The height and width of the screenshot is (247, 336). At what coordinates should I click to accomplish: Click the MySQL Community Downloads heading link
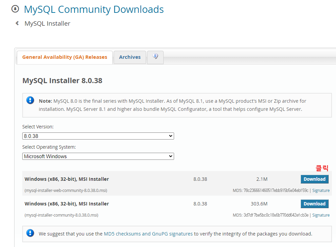pyautogui.click(x=94, y=9)
